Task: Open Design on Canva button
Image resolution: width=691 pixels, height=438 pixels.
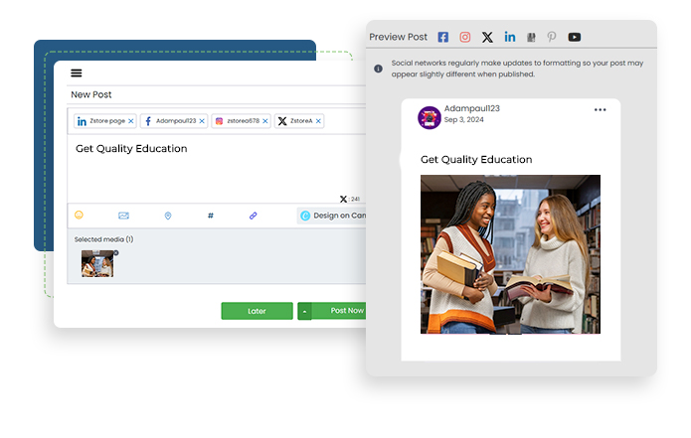Action: click(332, 216)
